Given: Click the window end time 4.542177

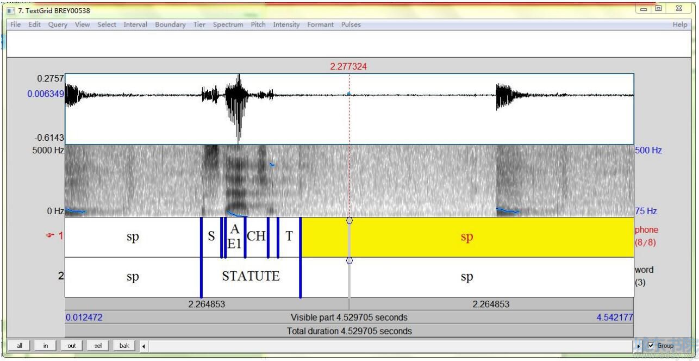Looking at the screenshot, I should click(615, 318).
